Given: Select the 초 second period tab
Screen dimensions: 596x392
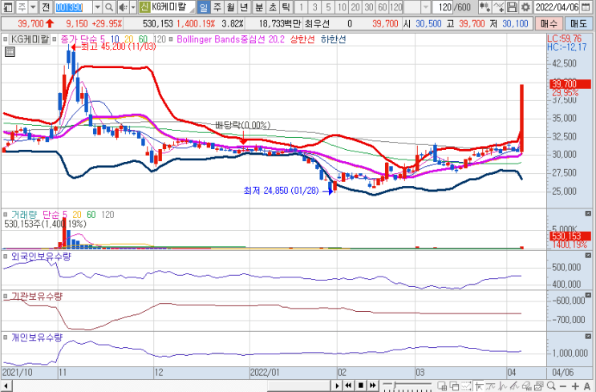Looking at the screenshot, I should pyautogui.click(x=273, y=7).
